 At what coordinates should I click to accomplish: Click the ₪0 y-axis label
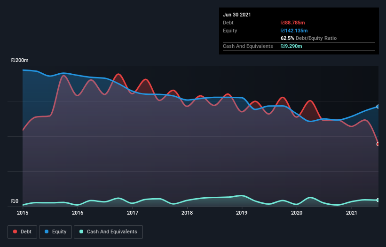(x=15, y=201)
